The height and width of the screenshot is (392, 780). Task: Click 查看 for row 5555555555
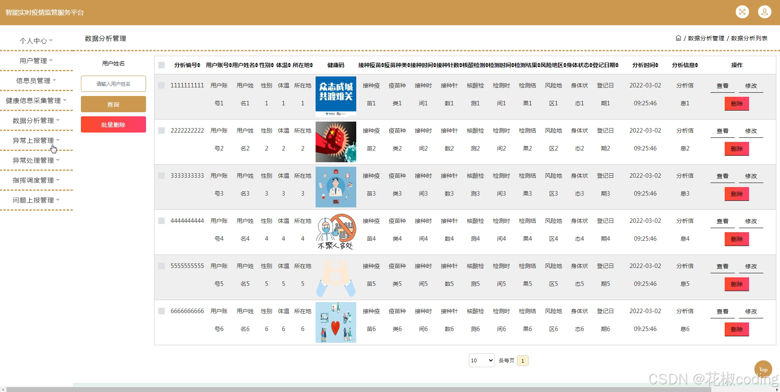click(723, 266)
